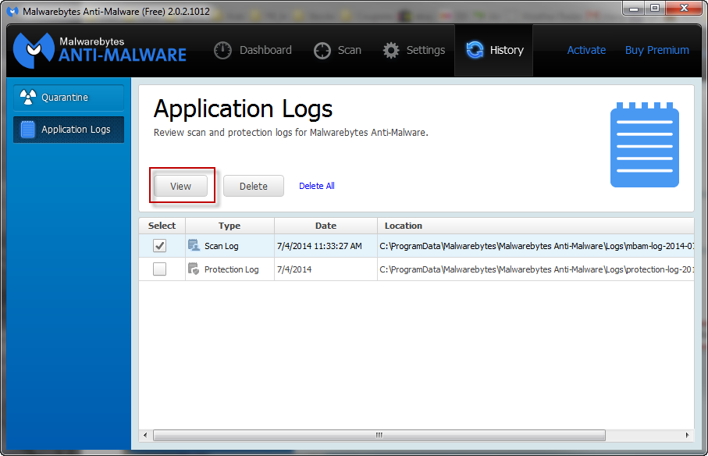Click the Malwarebytes title bar app icon
The image size is (708, 456).
point(13,11)
